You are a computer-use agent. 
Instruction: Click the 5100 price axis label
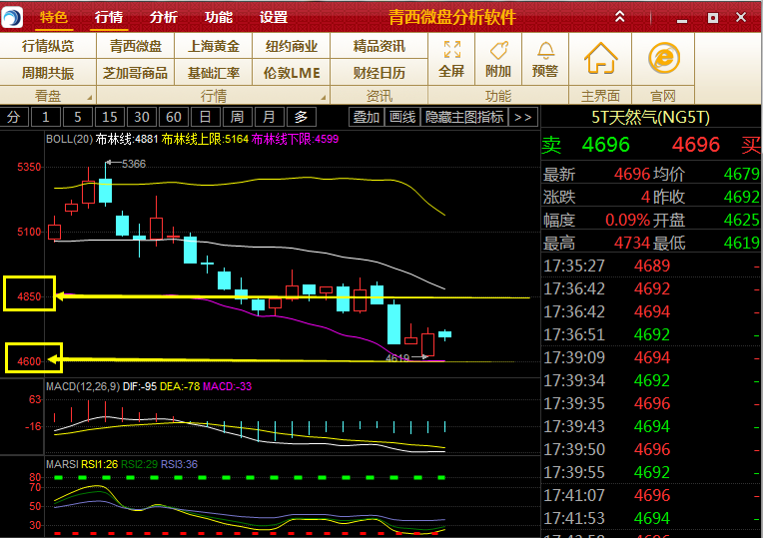tap(29, 232)
